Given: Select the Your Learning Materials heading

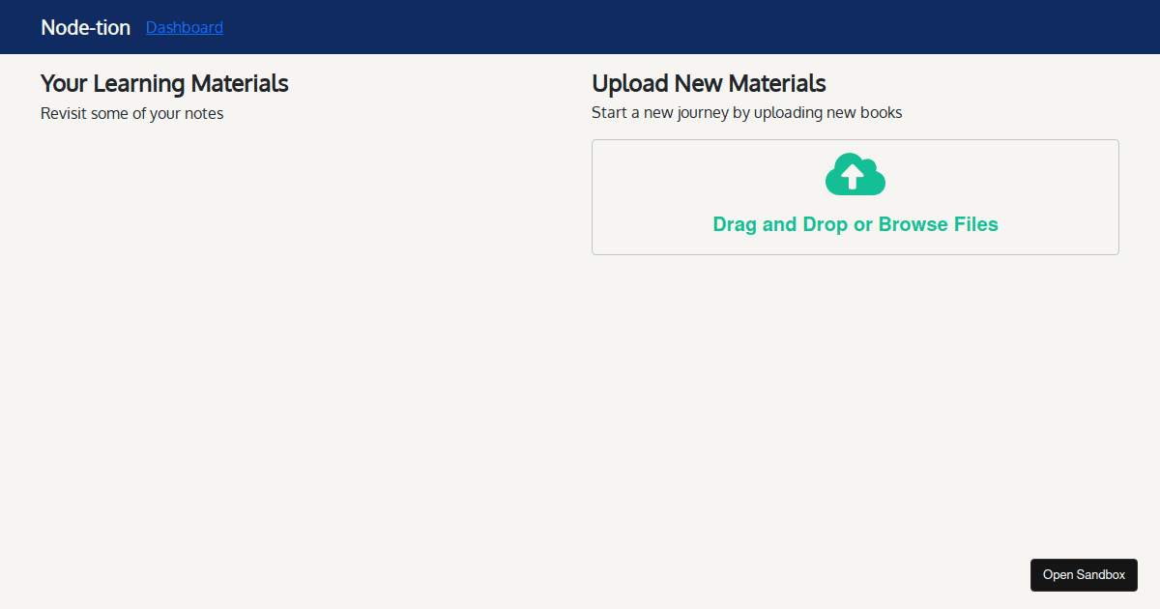Looking at the screenshot, I should point(163,84).
